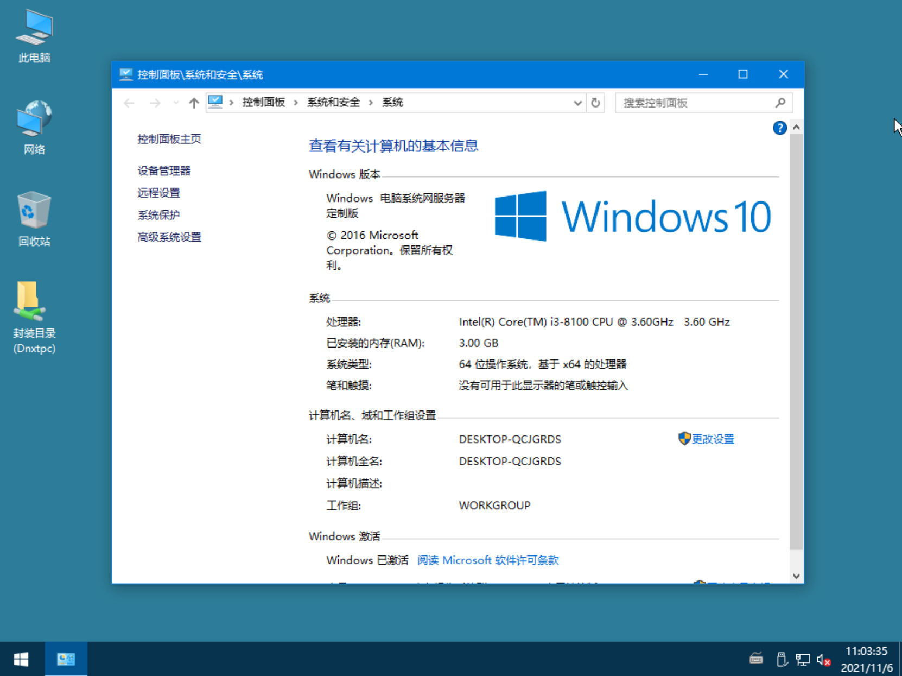Click the back navigation arrow
This screenshot has width=902, height=676.
coord(129,103)
